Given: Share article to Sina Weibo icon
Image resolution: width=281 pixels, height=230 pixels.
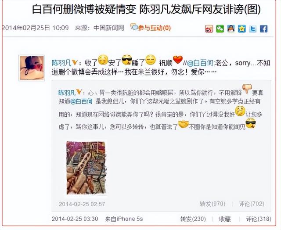Looking at the screenshot, I should click(x=209, y=29).
